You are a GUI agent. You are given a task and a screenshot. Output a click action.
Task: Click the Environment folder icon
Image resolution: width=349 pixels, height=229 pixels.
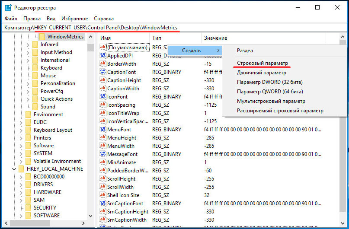tap(28, 114)
